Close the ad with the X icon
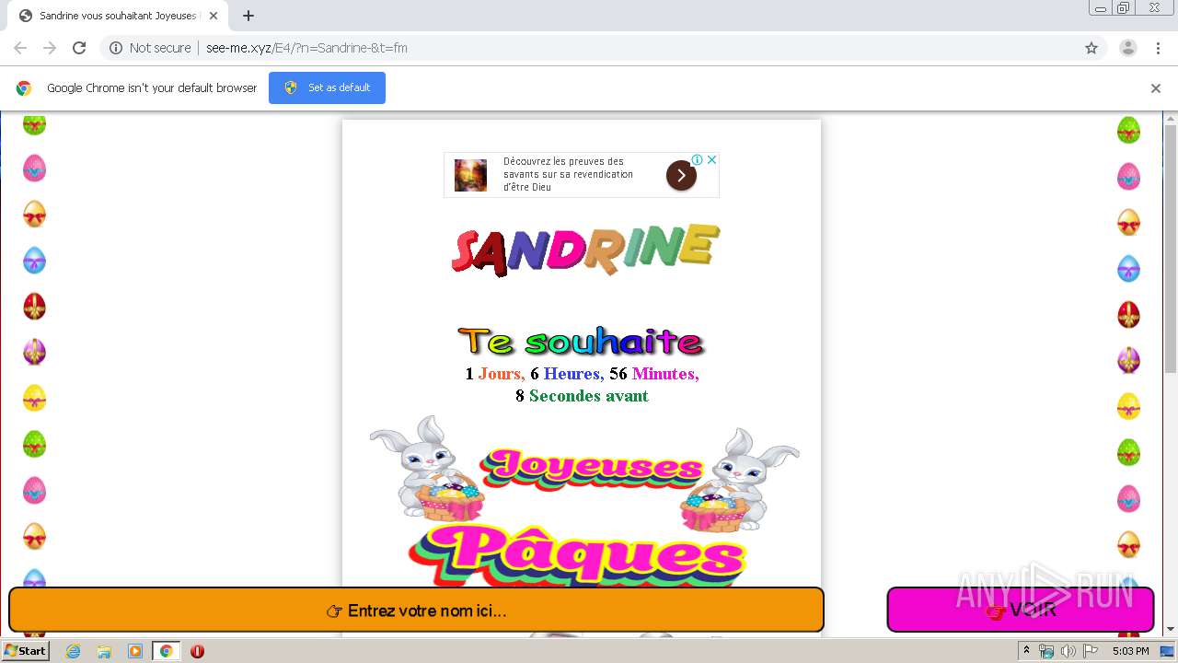 711,159
